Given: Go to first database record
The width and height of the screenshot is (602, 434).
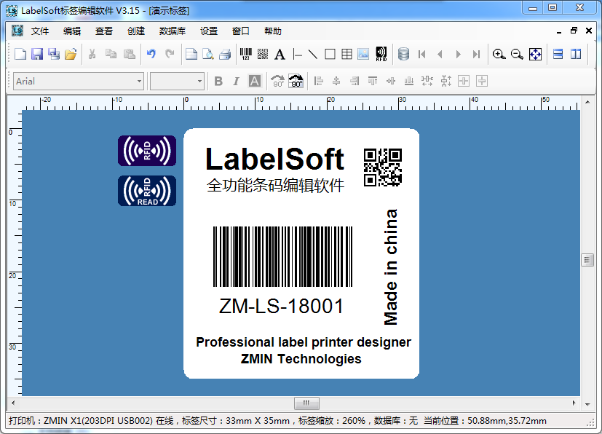Looking at the screenshot, I should click(x=422, y=55).
